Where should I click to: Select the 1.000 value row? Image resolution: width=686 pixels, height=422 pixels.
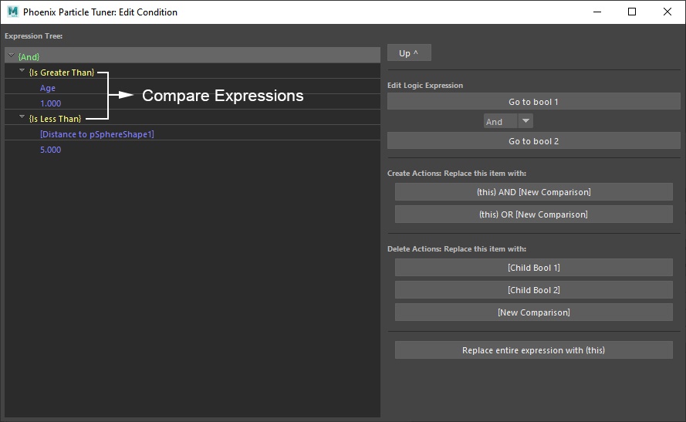(x=192, y=102)
